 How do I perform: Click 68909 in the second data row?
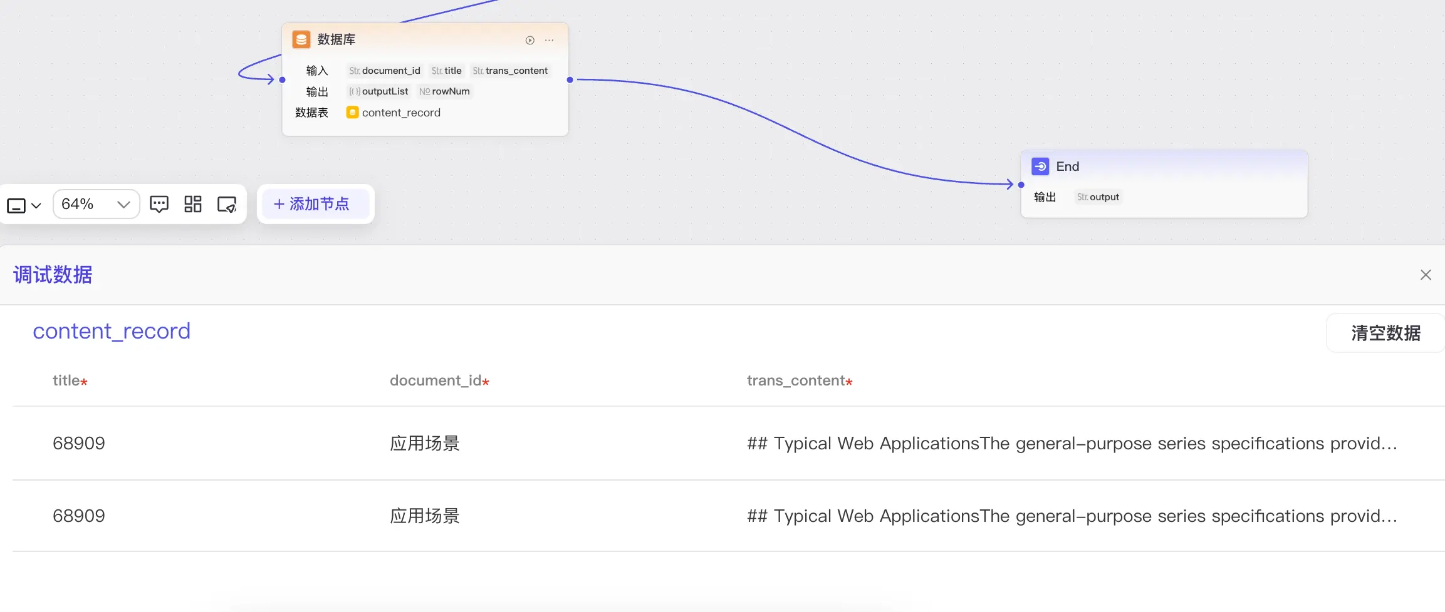click(x=79, y=516)
